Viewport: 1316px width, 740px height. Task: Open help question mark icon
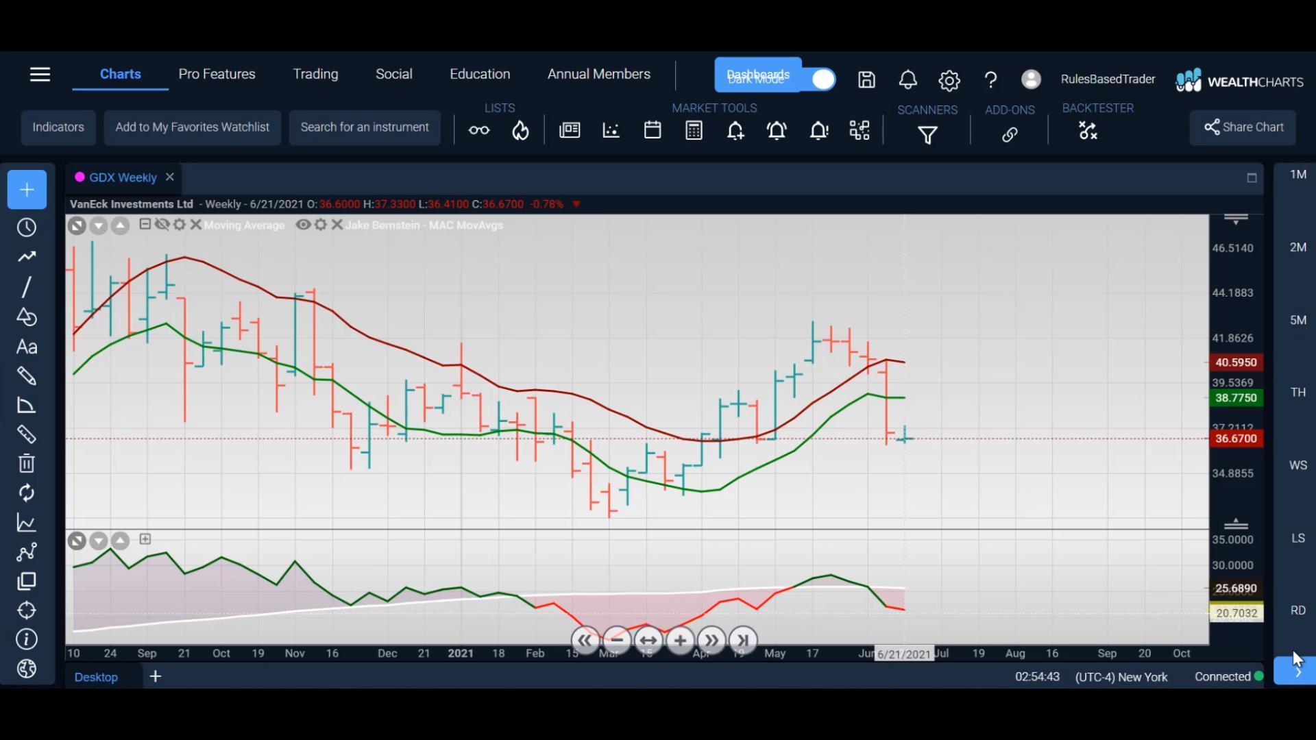[990, 80]
